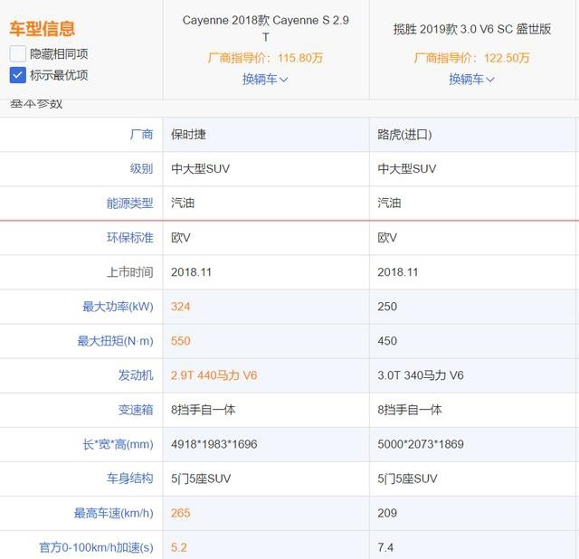
Task: Open 换辆车 dropdown under Cayenne
Action: click(x=265, y=79)
